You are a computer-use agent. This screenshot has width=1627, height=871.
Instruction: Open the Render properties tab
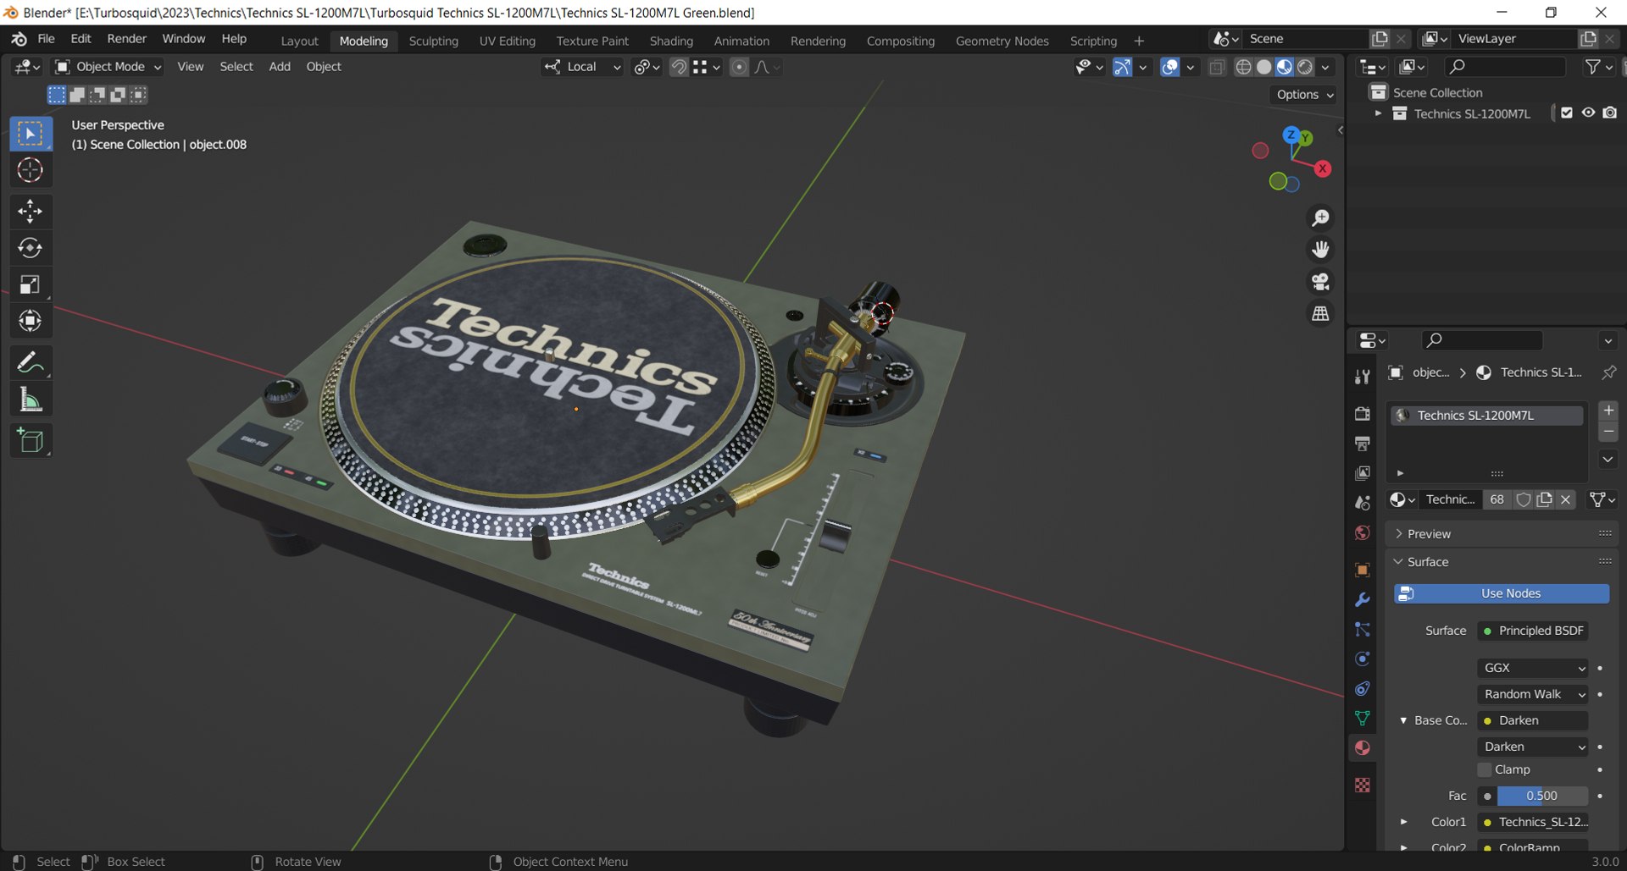coord(1363,414)
